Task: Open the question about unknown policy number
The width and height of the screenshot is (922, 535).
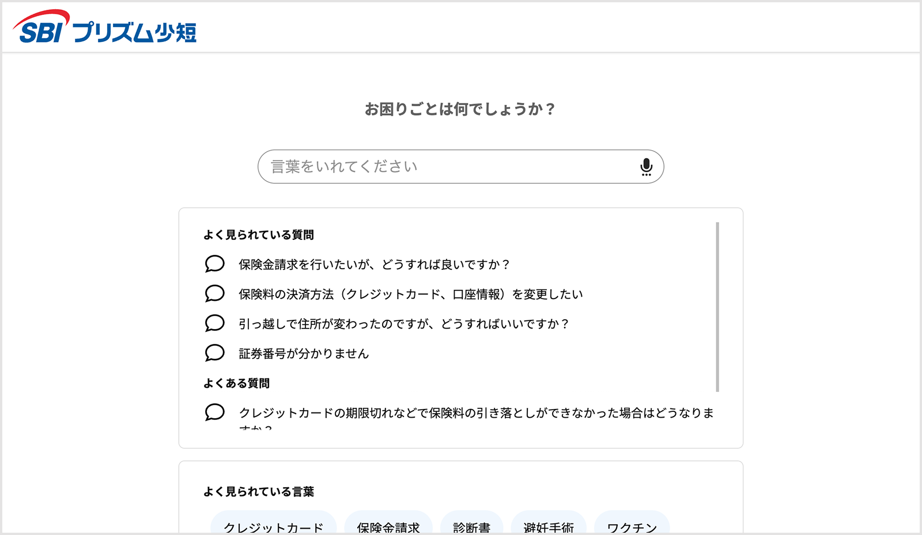Action: click(303, 353)
